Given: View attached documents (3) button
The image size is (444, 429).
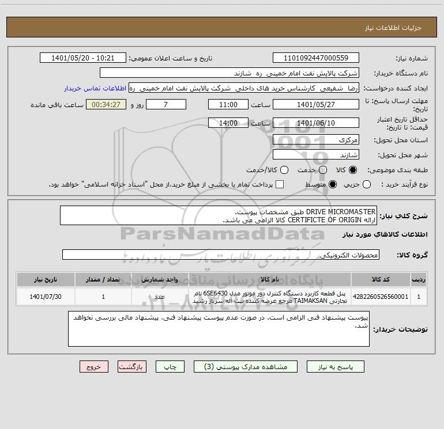Looking at the screenshot, I should [246, 367].
